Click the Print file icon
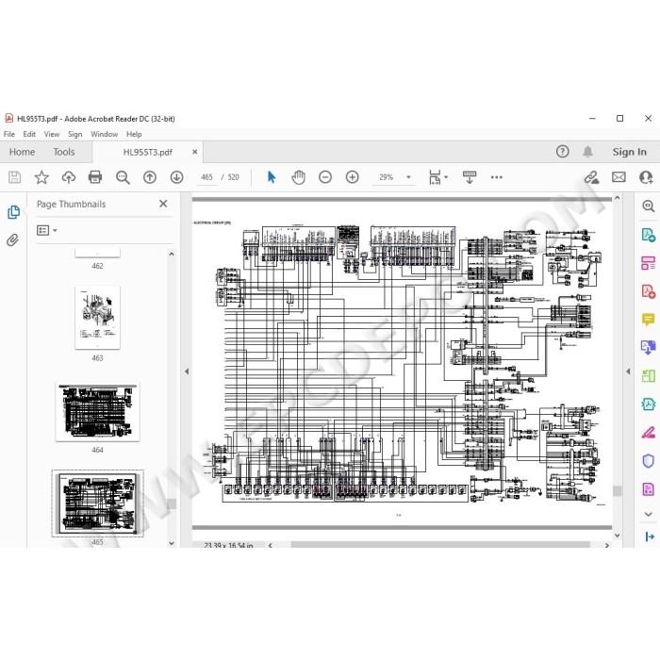The height and width of the screenshot is (660, 660). pyautogui.click(x=95, y=177)
